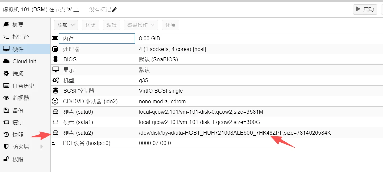Viewport: 383px width, 172px height.
Task: Click the pencil icon to edit tags
Action: click(x=114, y=10)
